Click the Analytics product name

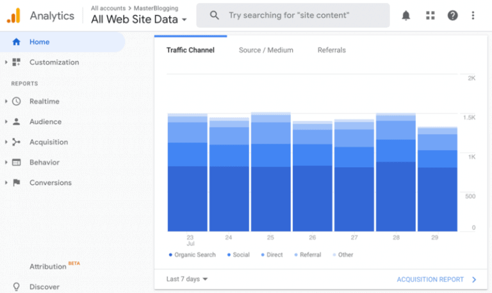click(x=52, y=15)
